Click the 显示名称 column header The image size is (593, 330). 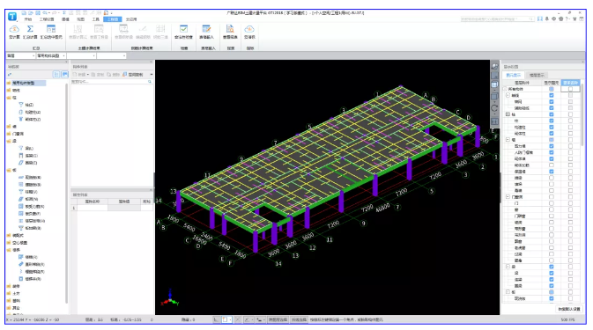coord(570,83)
